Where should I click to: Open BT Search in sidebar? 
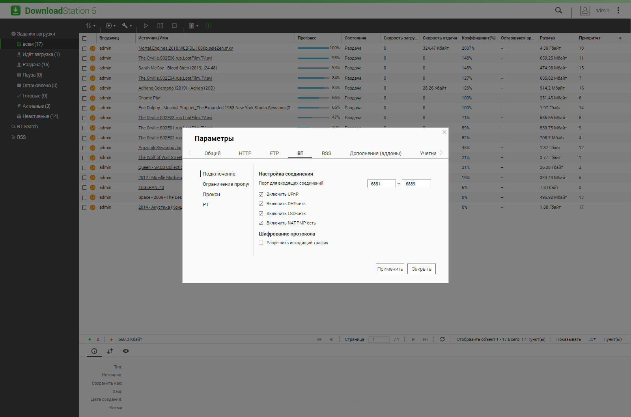[x=25, y=127]
